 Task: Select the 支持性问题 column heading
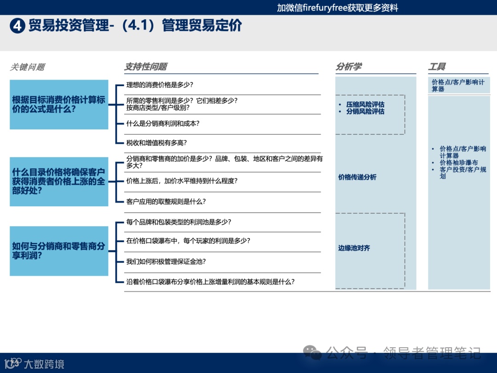pos(146,67)
